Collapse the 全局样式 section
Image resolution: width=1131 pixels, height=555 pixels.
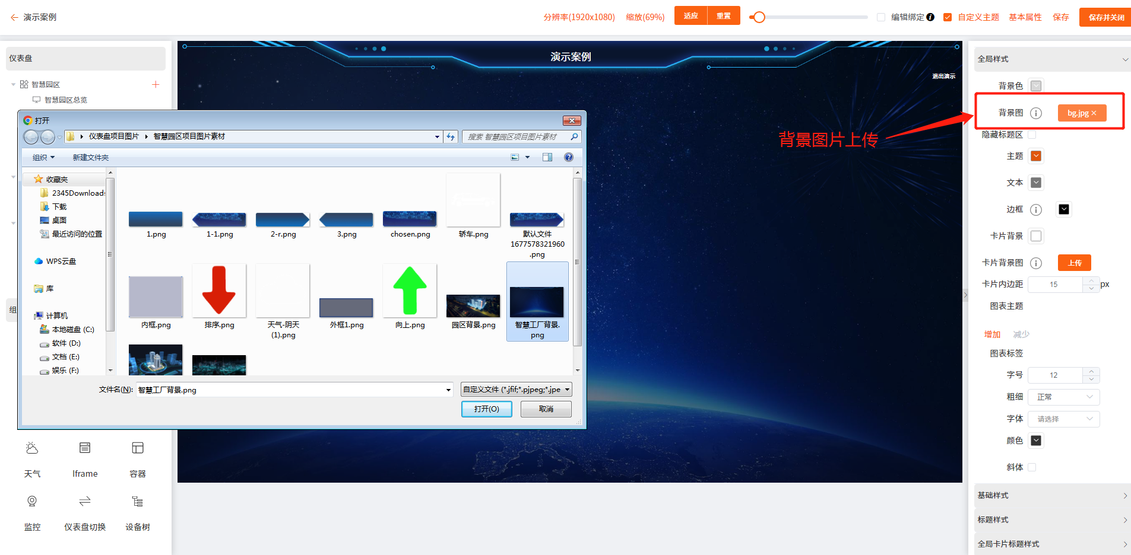(1052, 59)
